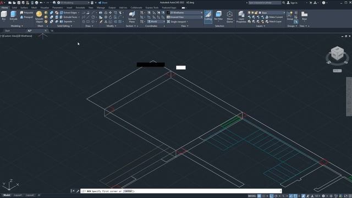Screen dimensions: 352x198
Task: Switch to the Home ribbon tab
Action: click(4, 8)
